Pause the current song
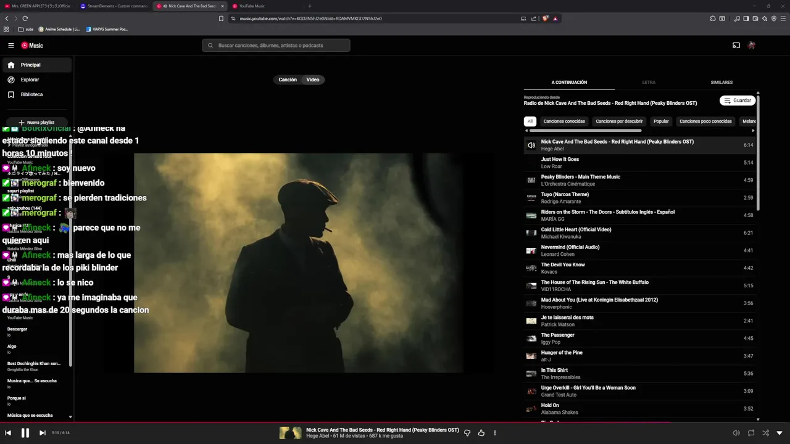This screenshot has width=790, height=444. coord(25,433)
